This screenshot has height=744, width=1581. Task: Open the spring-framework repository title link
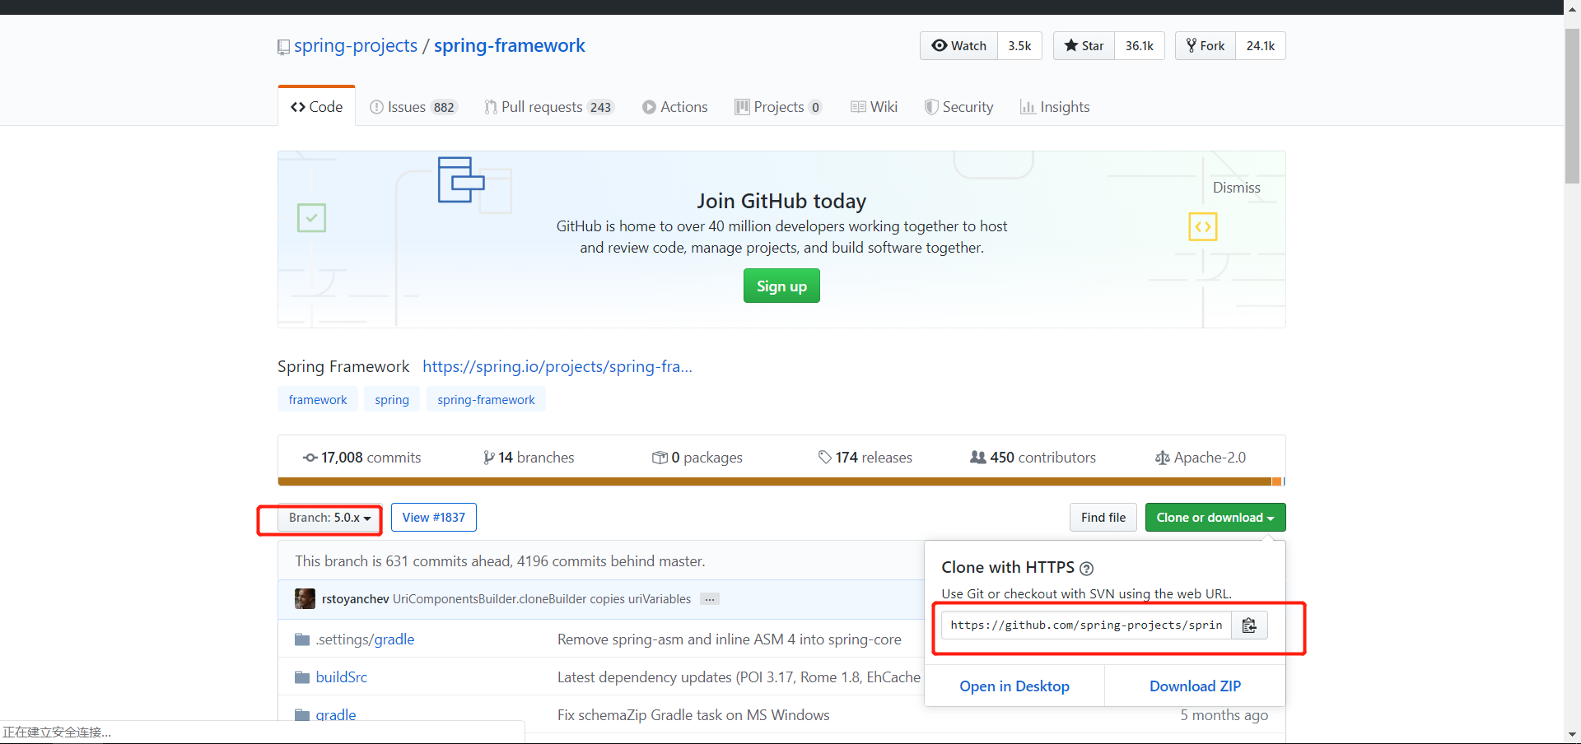pyautogui.click(x=509, y=46)
